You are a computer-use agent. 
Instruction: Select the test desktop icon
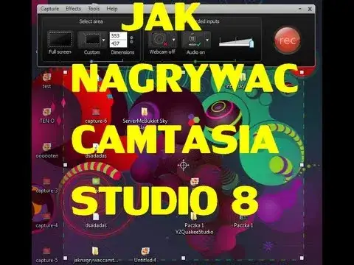point(46,81)
